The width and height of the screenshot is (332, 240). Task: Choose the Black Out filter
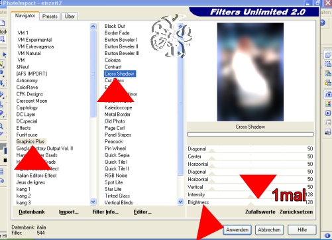pos(115,26)
